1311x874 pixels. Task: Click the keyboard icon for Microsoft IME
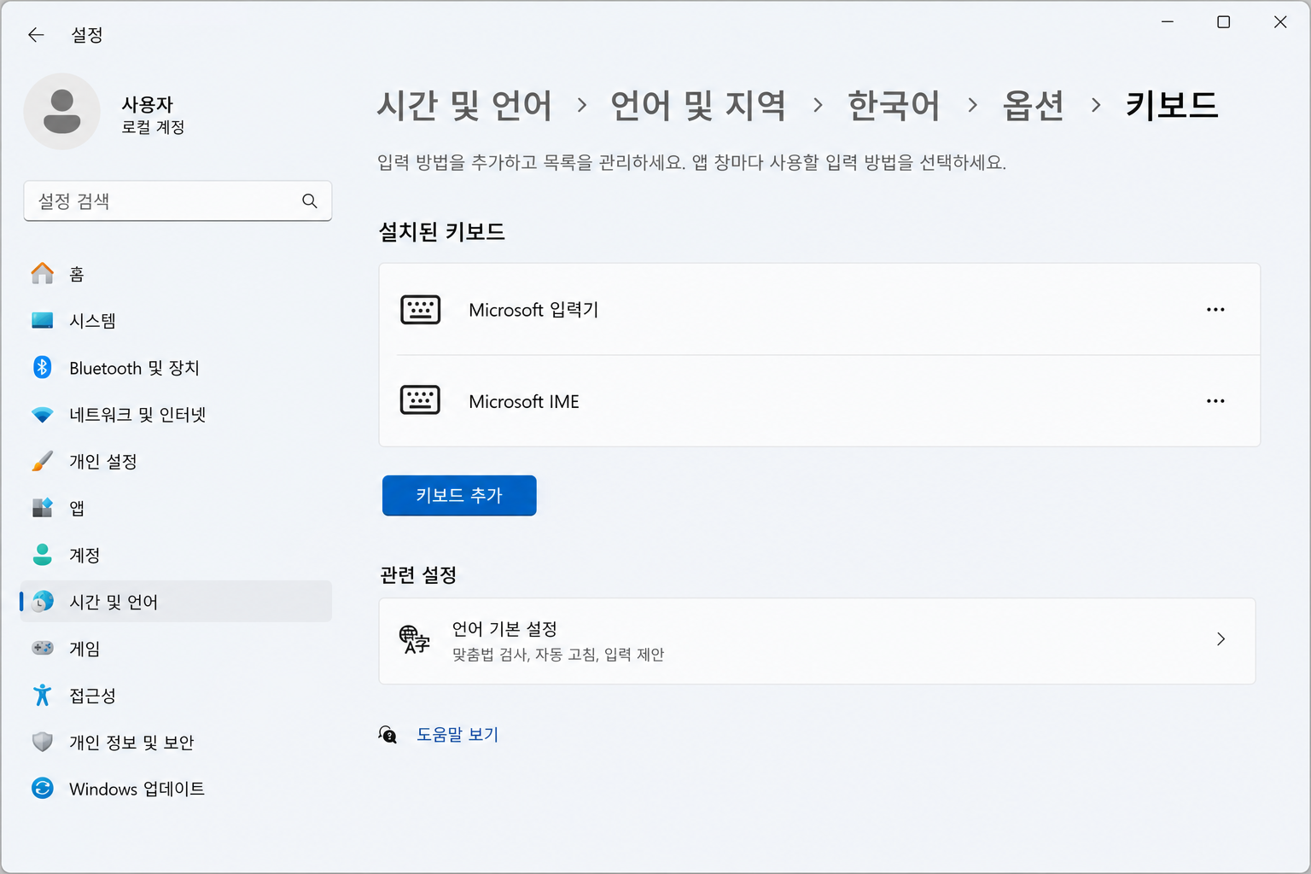tap(421, 400)
